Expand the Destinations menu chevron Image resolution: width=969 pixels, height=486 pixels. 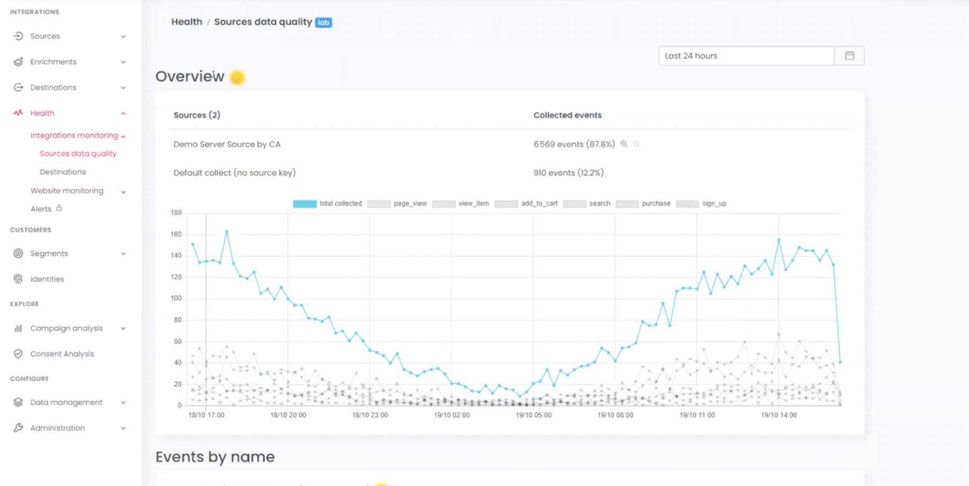pos(123,88)
